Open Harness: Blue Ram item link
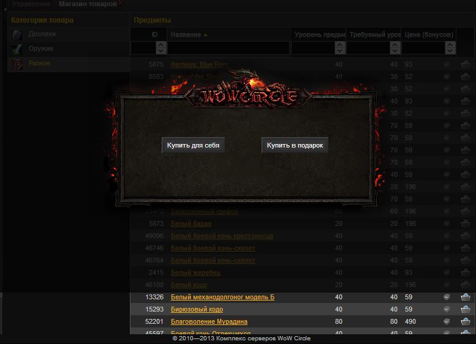This screenshot has width=476, height=344. pos(199,64)
